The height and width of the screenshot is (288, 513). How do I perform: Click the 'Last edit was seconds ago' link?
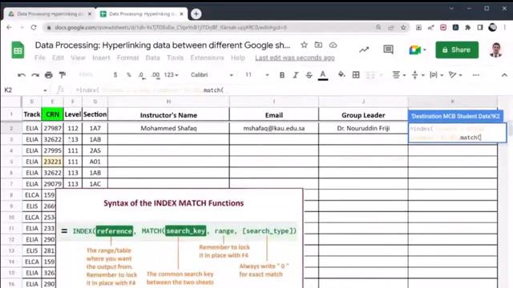tap(295, 58)
